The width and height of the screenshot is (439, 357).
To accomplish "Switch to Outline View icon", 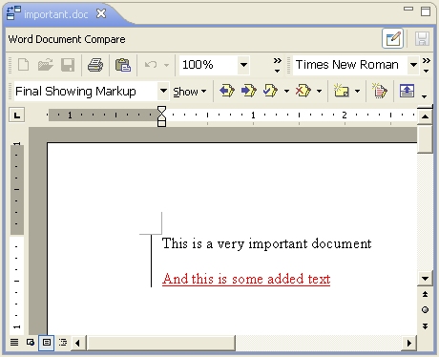I will click(63, 343).
